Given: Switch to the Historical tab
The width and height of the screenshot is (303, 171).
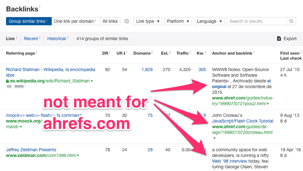Looking at the screenshot, I should [57, 39].
